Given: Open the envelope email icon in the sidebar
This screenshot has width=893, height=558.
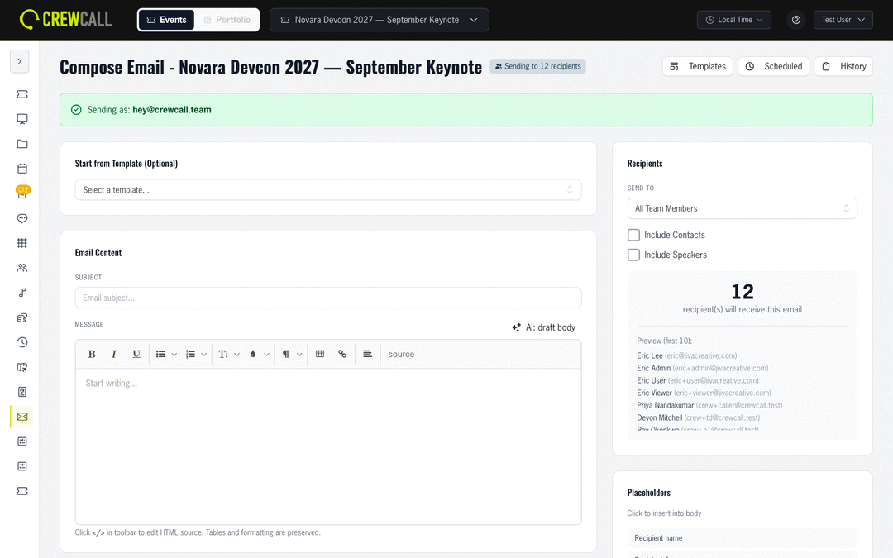Looking at the screenshot, I should 22,417.
